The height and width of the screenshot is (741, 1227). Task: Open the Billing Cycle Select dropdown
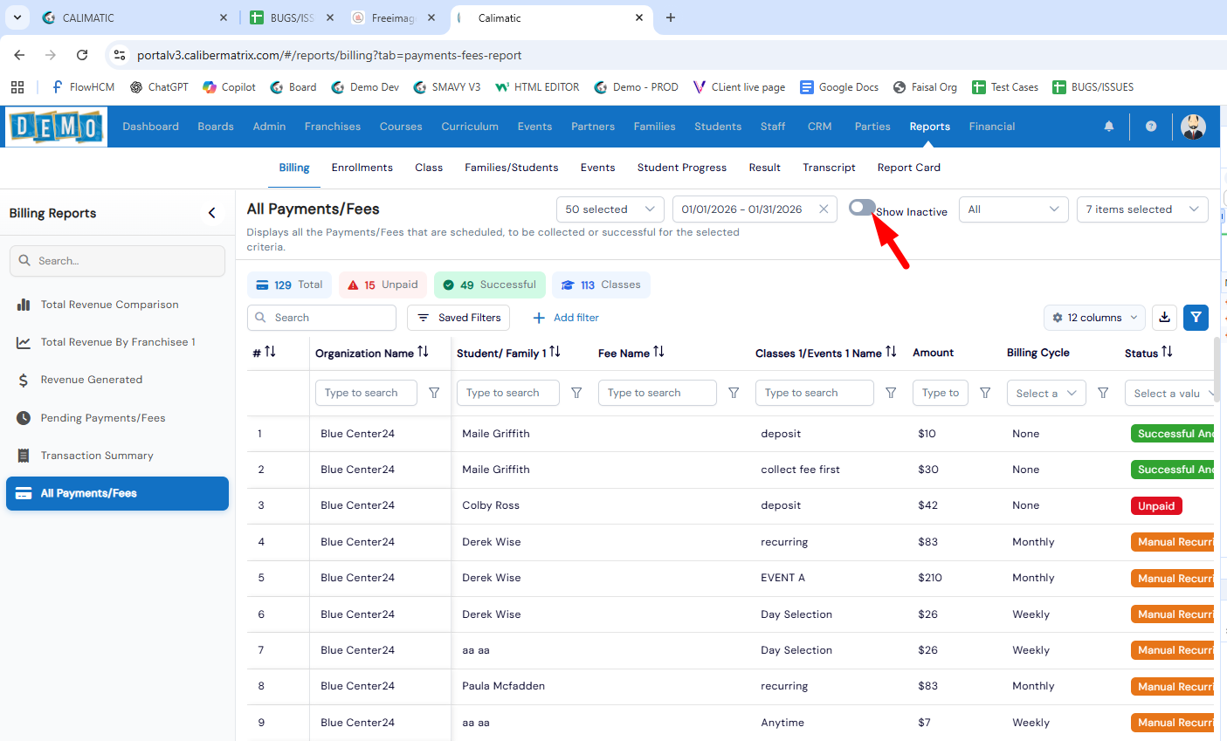(x=1046, y=393)
